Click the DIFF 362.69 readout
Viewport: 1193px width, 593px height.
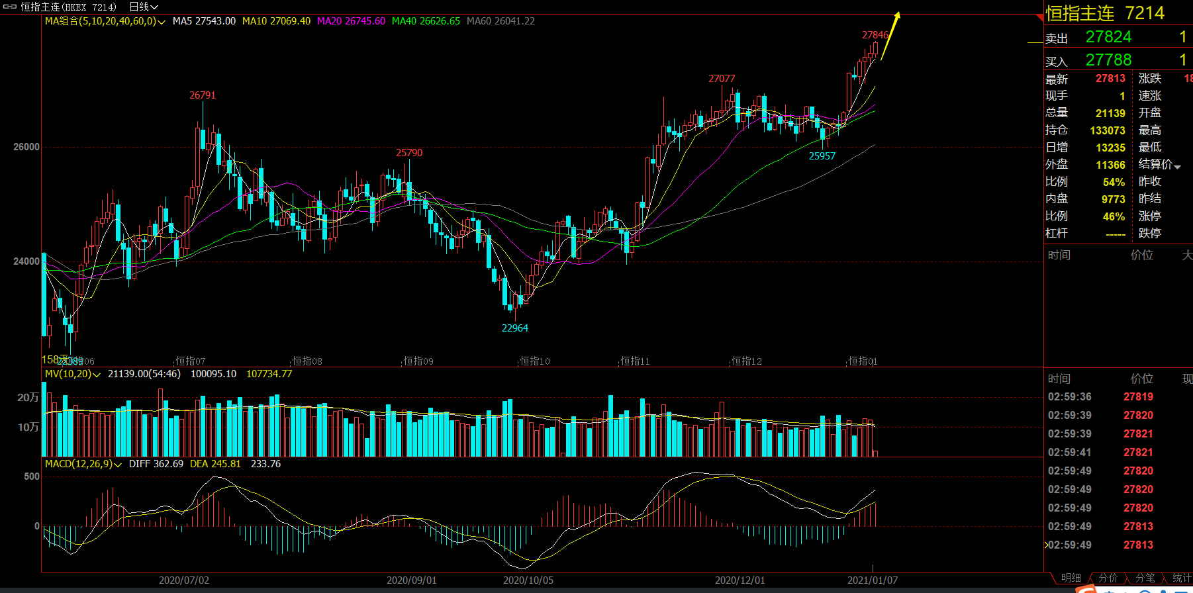[x=156, y=464]
